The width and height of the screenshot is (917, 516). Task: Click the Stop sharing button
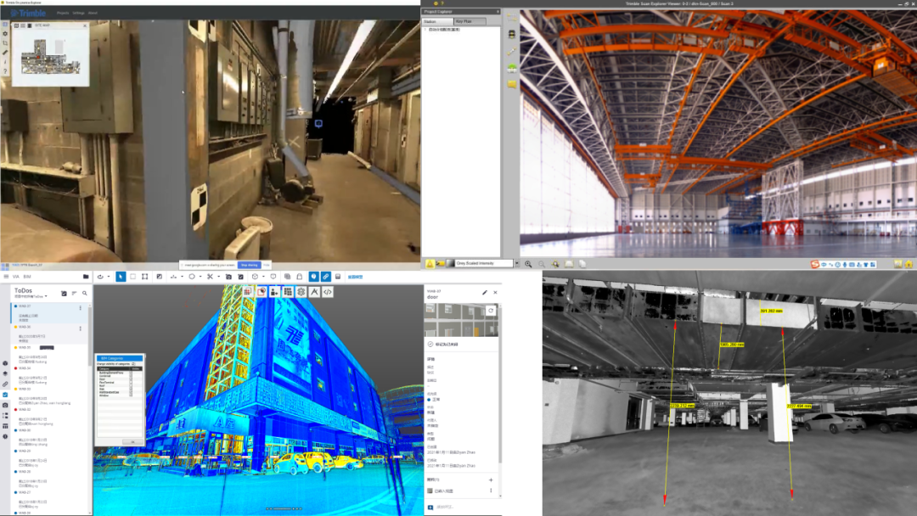pyautogui.click(x=248, y=265)
